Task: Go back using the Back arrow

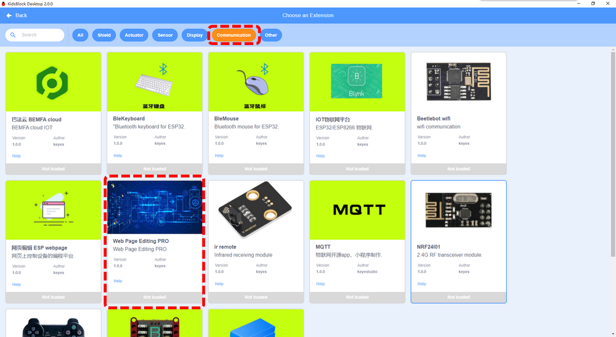Action: (x=17, y=15)
